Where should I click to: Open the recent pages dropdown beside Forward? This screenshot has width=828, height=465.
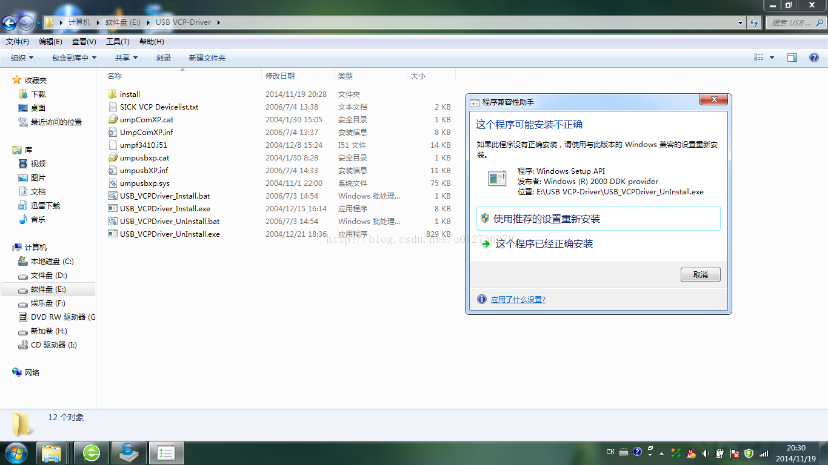point(38,23)
